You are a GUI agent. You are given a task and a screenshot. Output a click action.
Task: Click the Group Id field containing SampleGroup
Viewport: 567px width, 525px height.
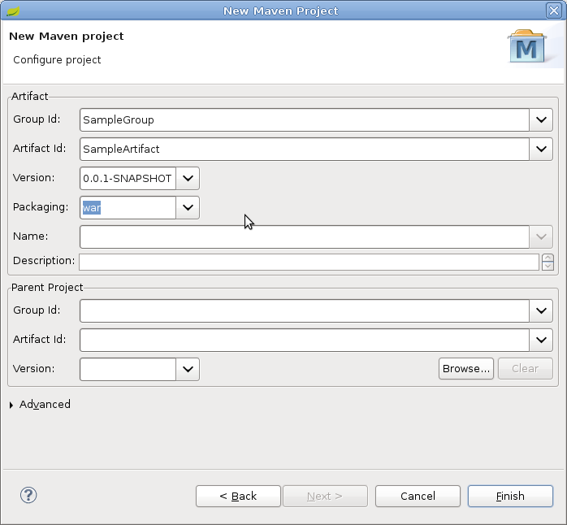305,119
